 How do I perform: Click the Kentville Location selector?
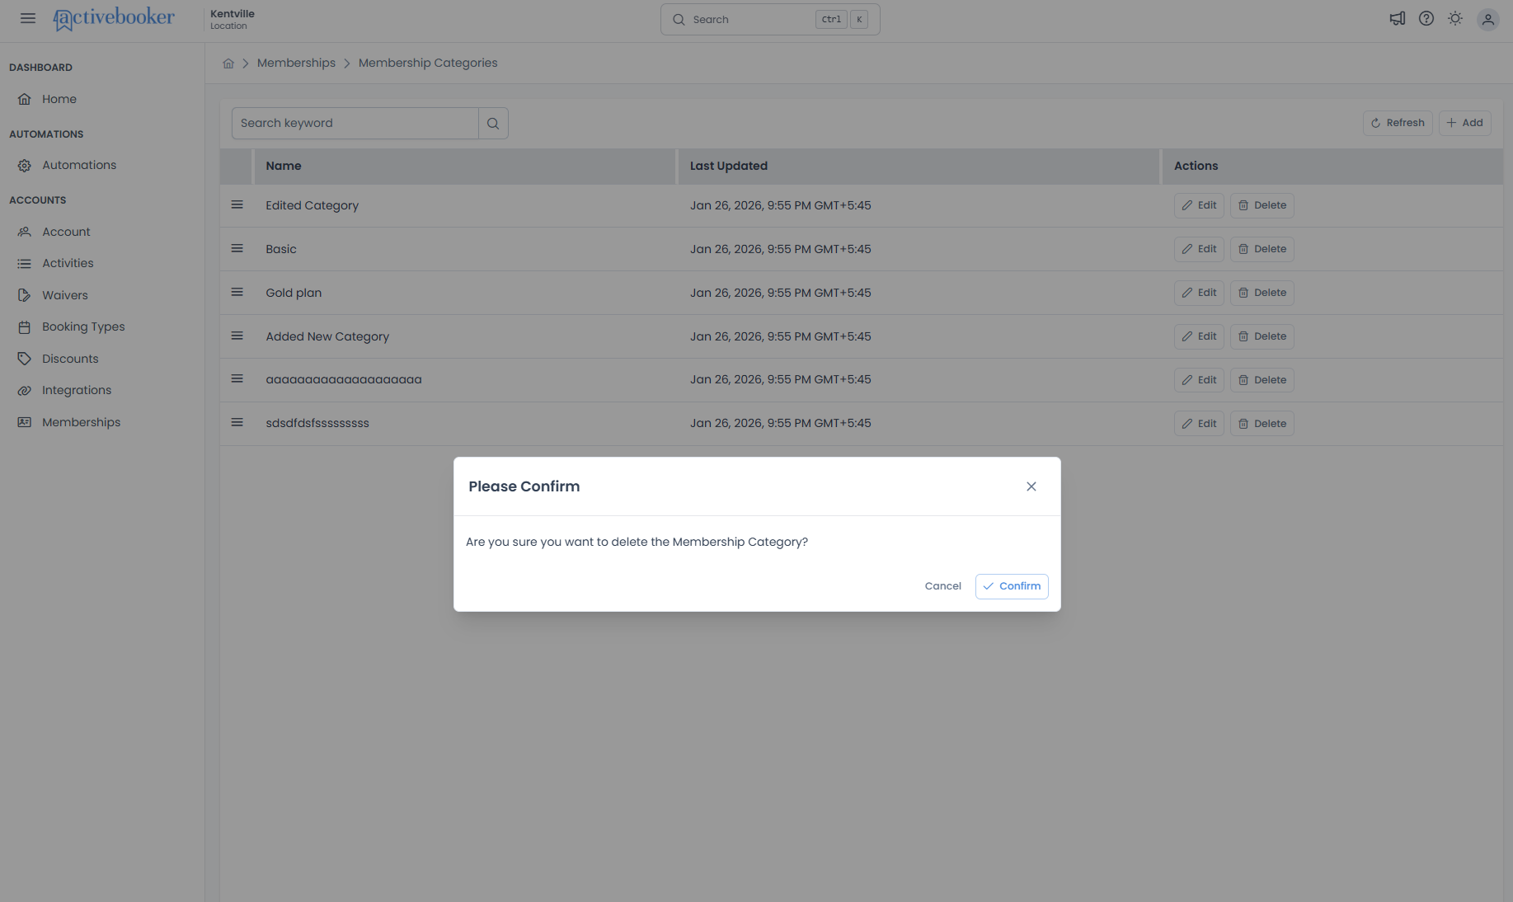coord(233,19)
